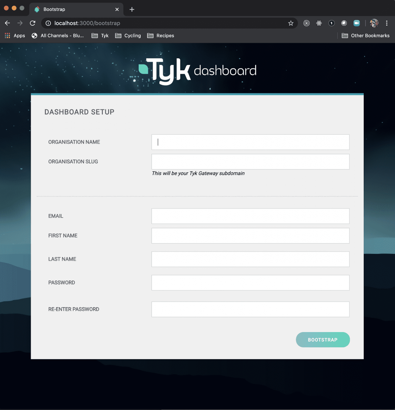Select the Bootstrap browser tab
Image resolution: width=395 pixels, height=410 pixels.
coord(76,9)
